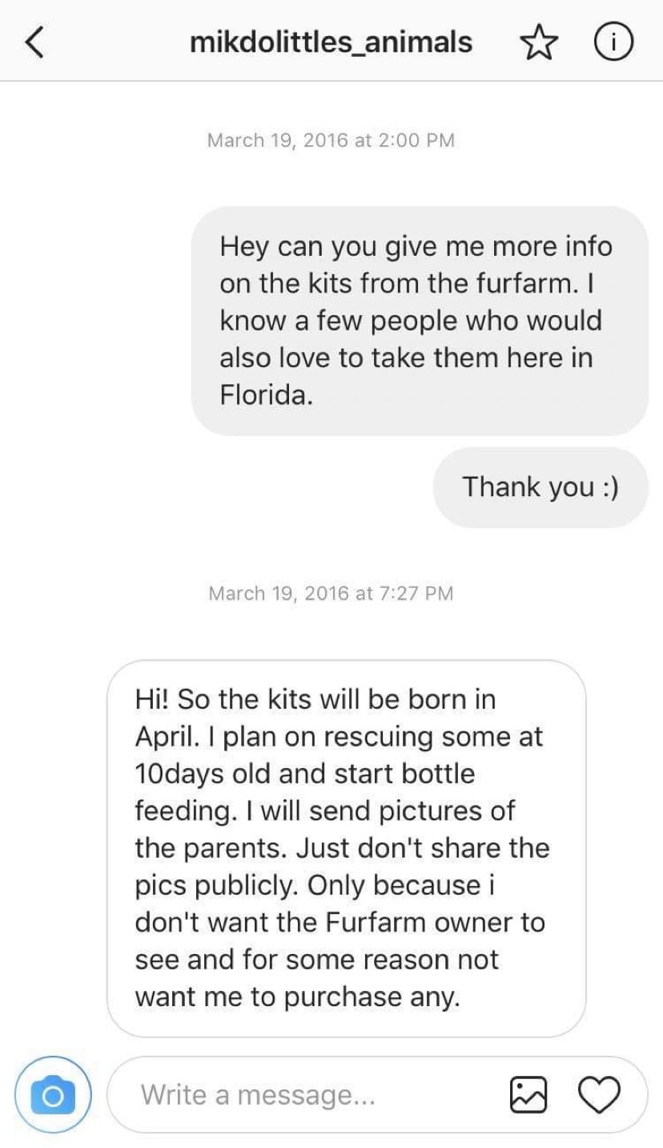The width and height of the screenshot is (663, 1148).
Task: Flag conversation with the star icon
Action: pos(538,42)
